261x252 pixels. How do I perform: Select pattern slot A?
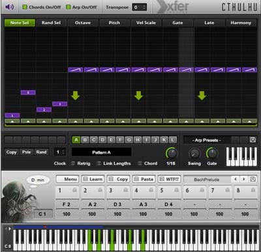[76, 140]
